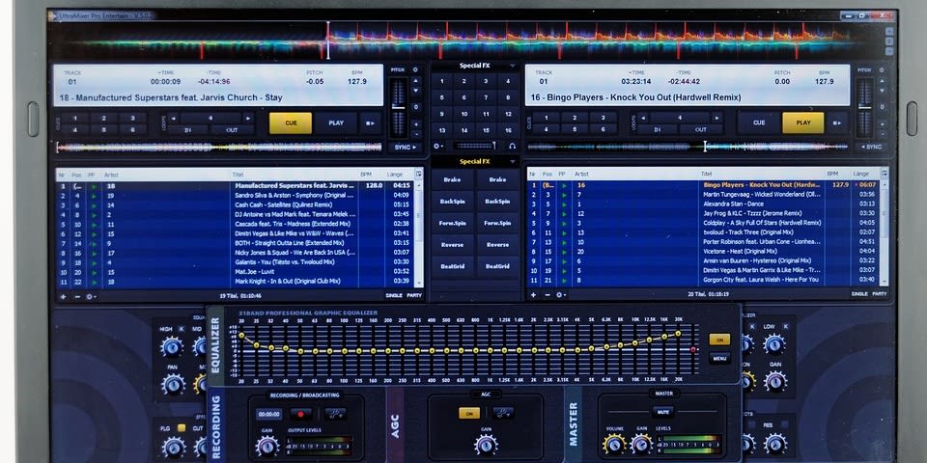Toggle kill switch next to HIGH knob

(182, 329)
